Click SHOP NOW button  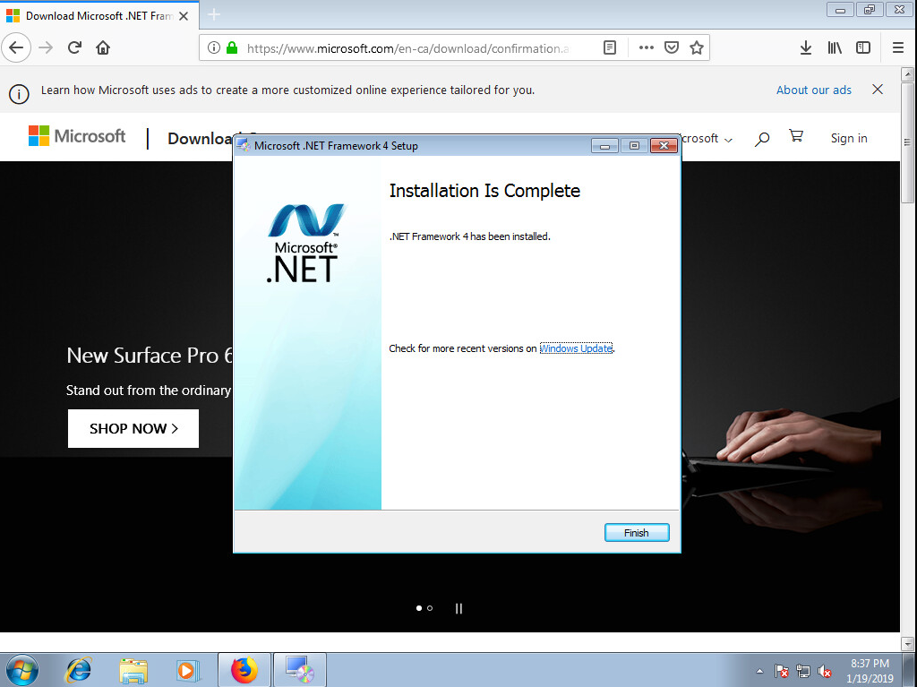click(x=133, y=428)
